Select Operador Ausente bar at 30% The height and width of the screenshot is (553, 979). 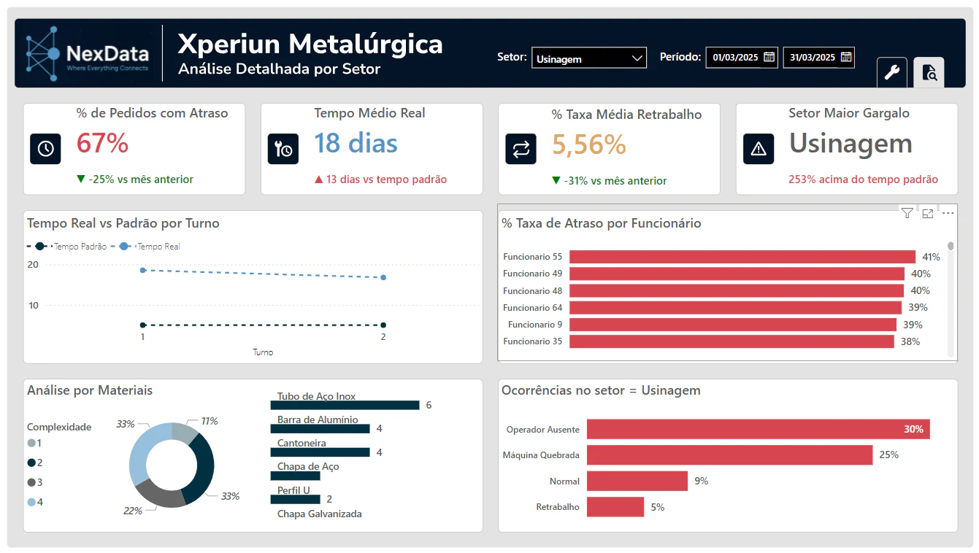click(x=759, y=429)
